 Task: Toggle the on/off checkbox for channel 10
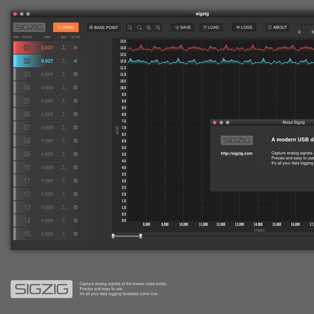pos(75,167)
